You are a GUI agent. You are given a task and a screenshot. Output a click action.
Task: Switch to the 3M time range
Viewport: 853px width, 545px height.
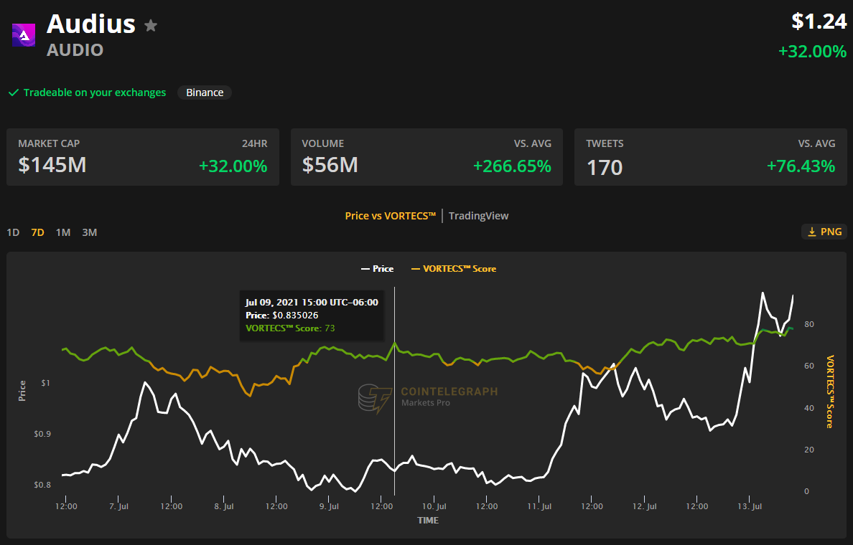click(89, 232)
